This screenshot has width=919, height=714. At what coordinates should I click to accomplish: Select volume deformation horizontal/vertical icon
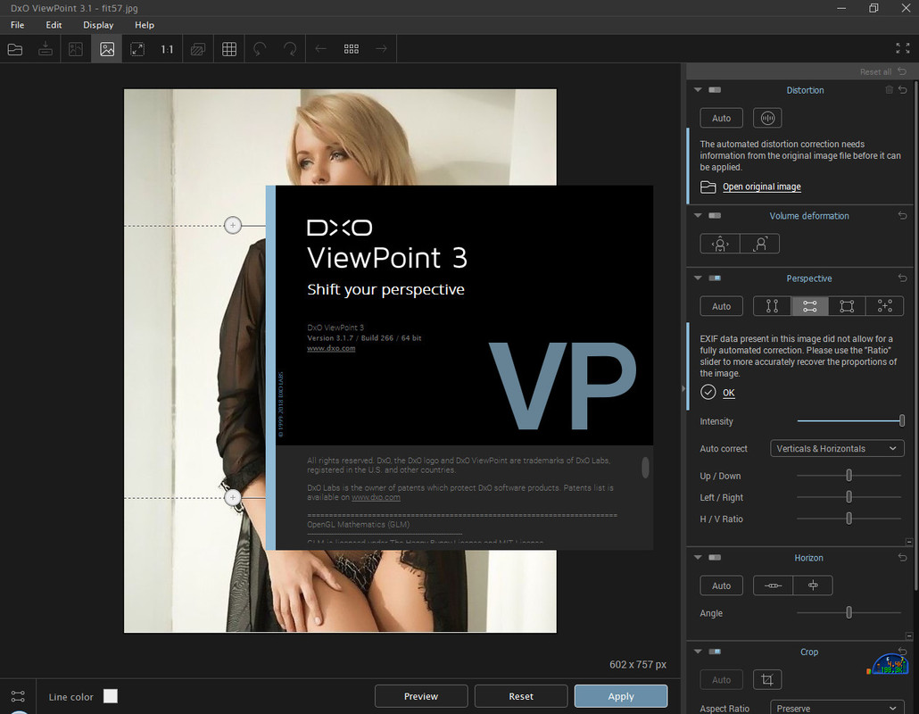click(x=720, y=244)
